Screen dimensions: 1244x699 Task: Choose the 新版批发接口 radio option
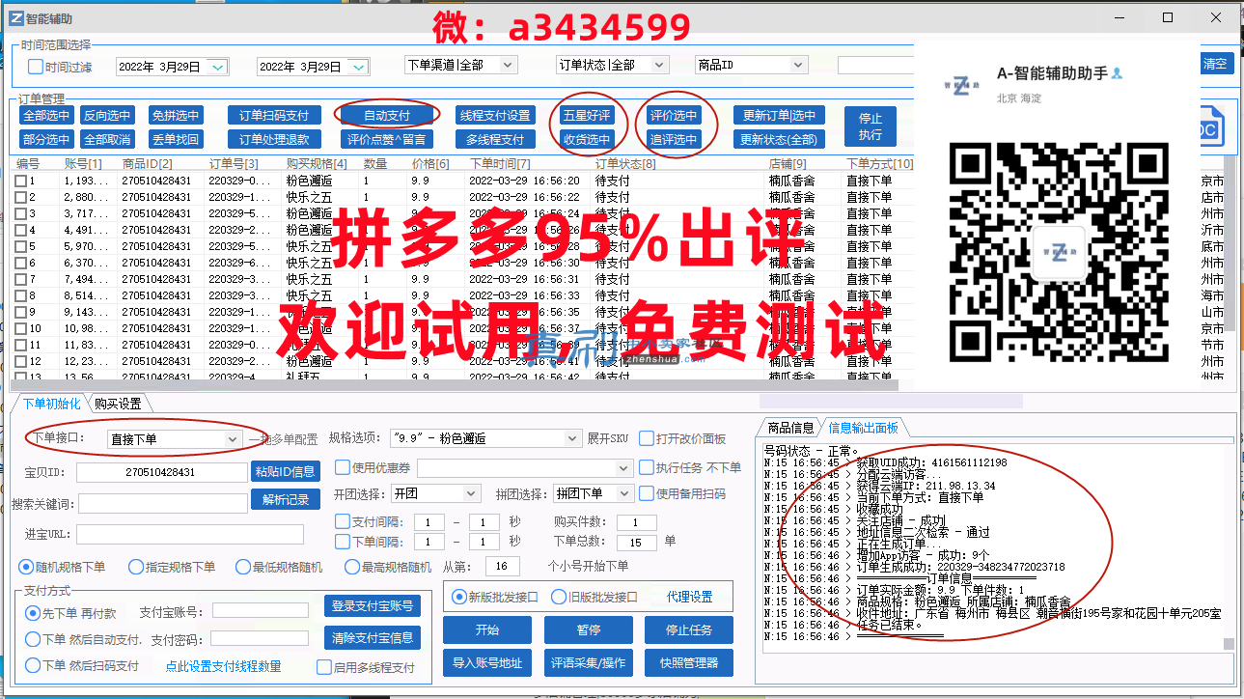coord(458,597)
